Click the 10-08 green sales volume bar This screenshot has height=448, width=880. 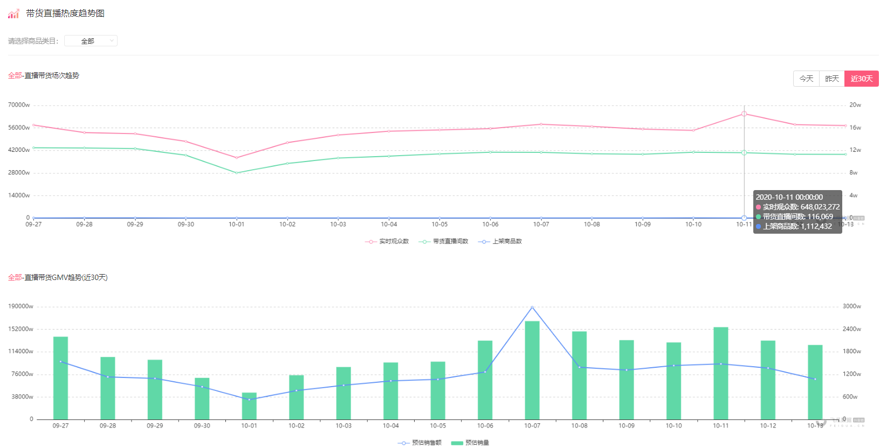580,375
